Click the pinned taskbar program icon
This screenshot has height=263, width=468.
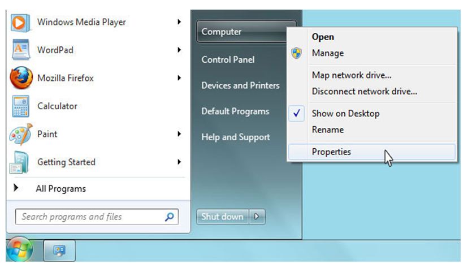click(59, 251)
